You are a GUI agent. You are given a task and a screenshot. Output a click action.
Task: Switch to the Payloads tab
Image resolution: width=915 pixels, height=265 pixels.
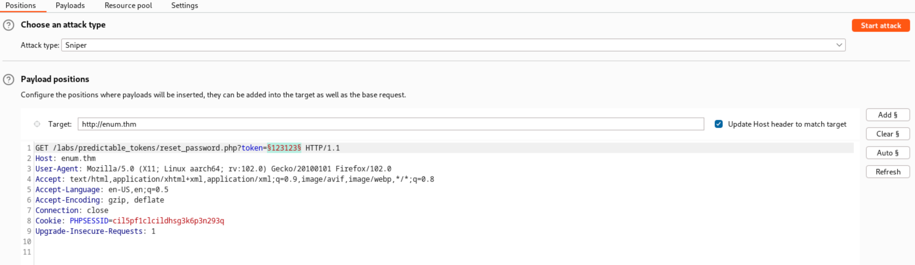[70, 6]
